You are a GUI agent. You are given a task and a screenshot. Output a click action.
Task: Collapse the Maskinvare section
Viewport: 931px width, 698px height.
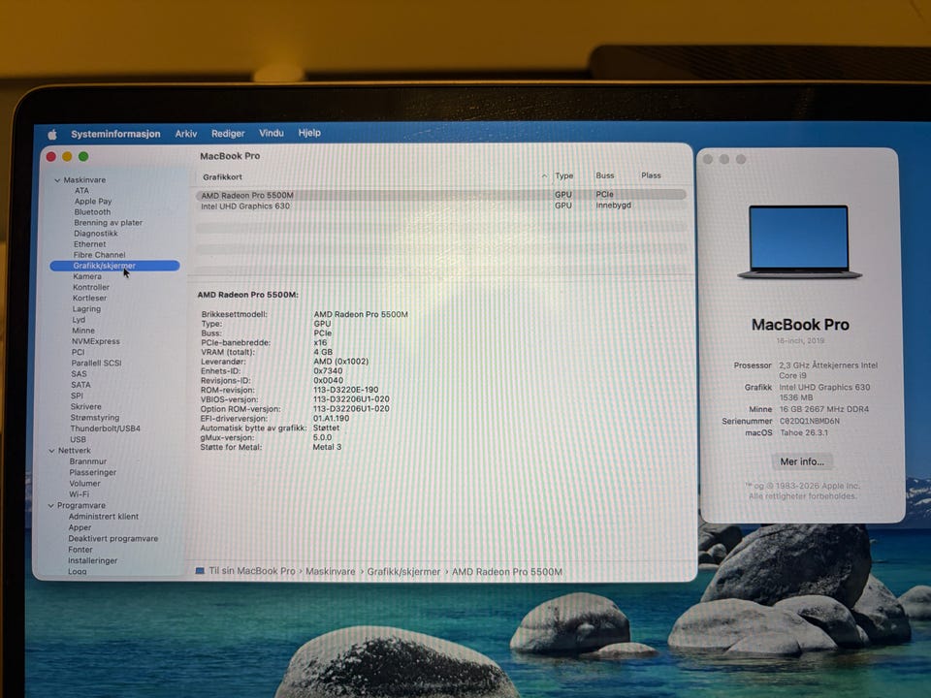click(57, 180)
